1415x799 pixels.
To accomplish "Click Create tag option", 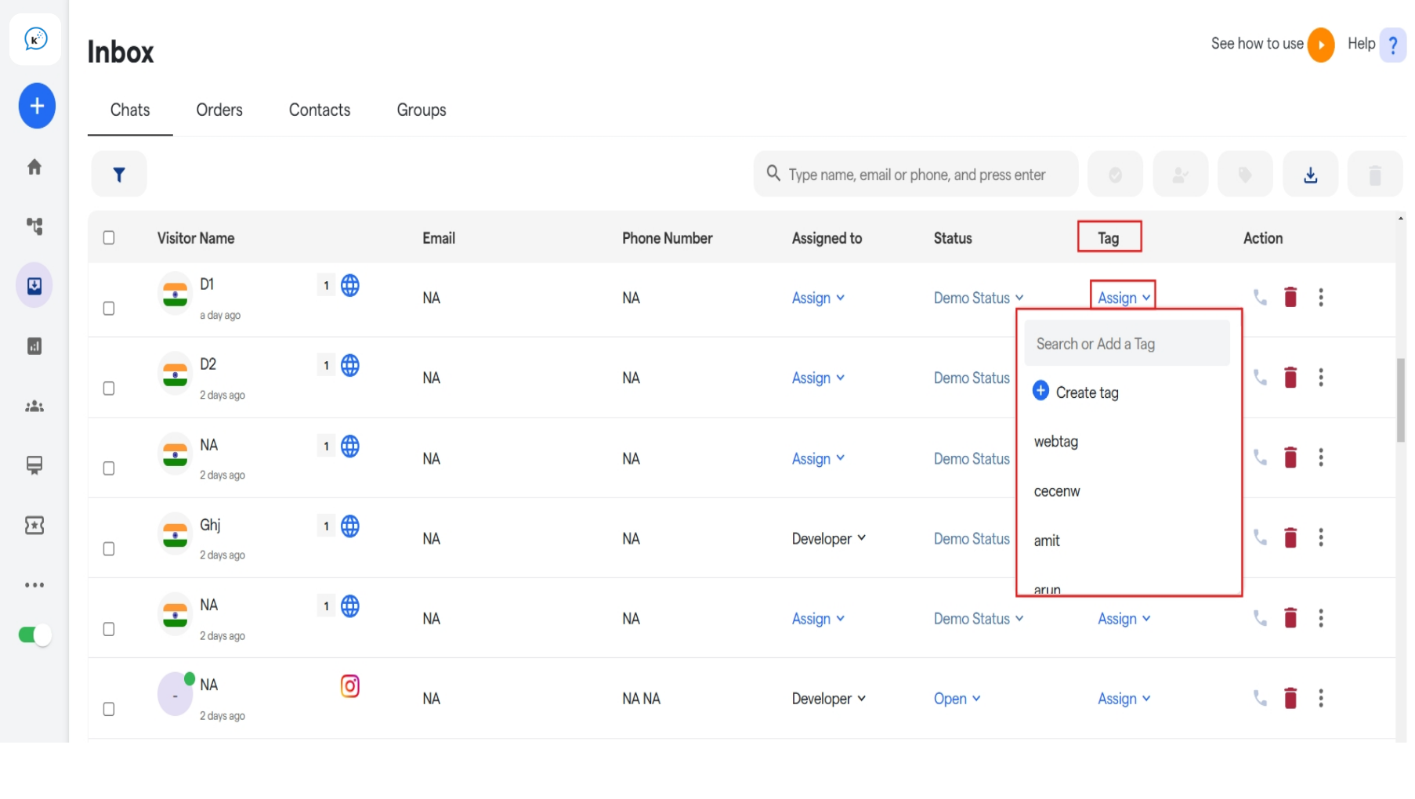I will [x=1076, y=392].
